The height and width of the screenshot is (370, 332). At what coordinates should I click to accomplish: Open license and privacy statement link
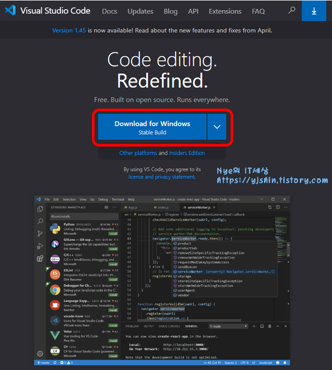(162, 177)
